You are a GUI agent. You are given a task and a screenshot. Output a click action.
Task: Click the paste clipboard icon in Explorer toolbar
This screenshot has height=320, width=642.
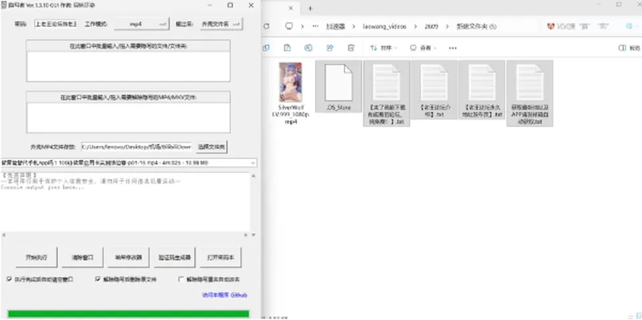[x=288, y=48]
